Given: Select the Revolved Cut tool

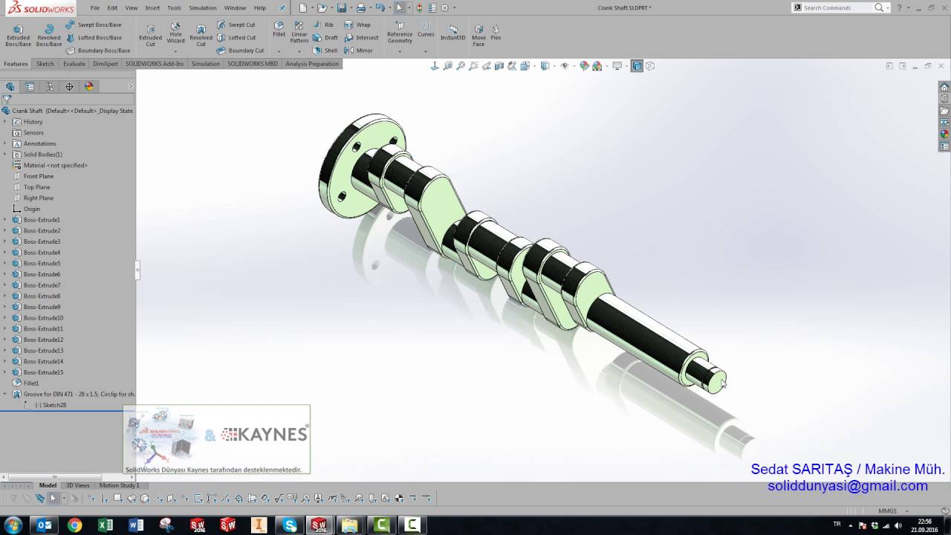Looking at the screenshot, I should point(201,34).
